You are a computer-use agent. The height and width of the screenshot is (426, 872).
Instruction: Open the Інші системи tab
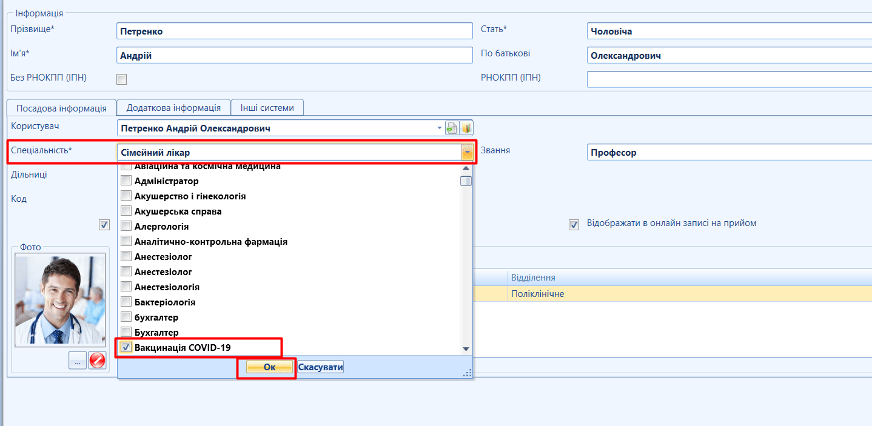[267, 108]
